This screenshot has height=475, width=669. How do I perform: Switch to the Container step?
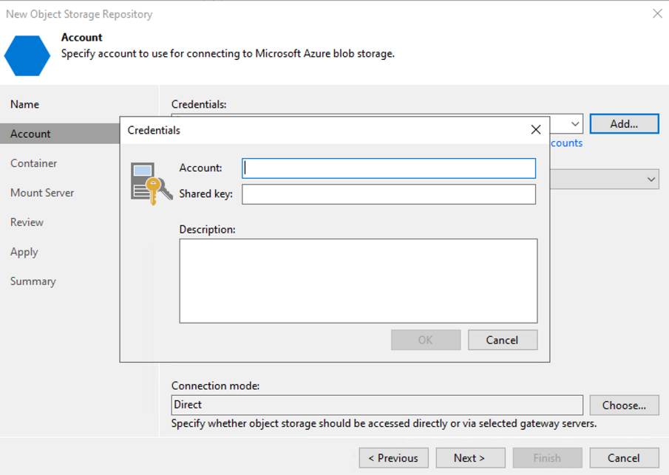pyautogui.click(x=34, y=163)
